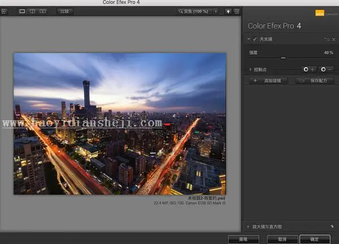
Task: Uncheck the 天光镜 filter checkmark
Action: pyautogui.click(x=255, y=39)
